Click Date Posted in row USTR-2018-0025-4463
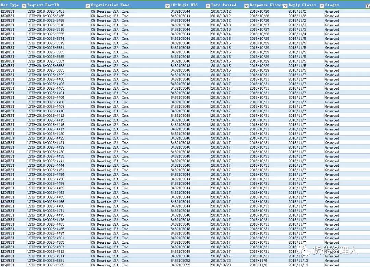Screen dimensions: 370x267 pyautogui.click(x=221, y=193)
